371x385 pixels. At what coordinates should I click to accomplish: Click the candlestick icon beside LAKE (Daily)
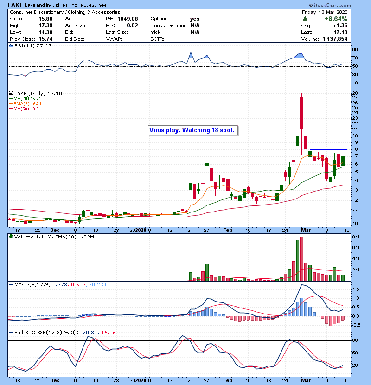11,93
